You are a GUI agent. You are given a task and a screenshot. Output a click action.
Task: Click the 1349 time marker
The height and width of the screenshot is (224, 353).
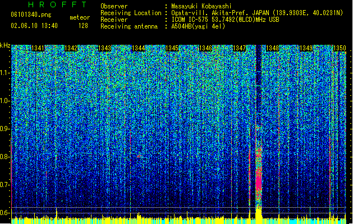306,48
